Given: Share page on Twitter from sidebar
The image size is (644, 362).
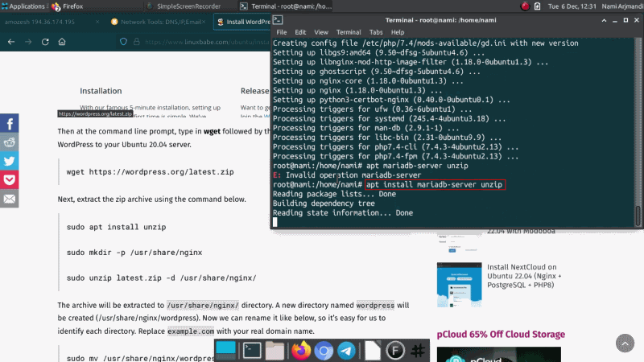Looking at the screenshot, I should coord(10,161).
